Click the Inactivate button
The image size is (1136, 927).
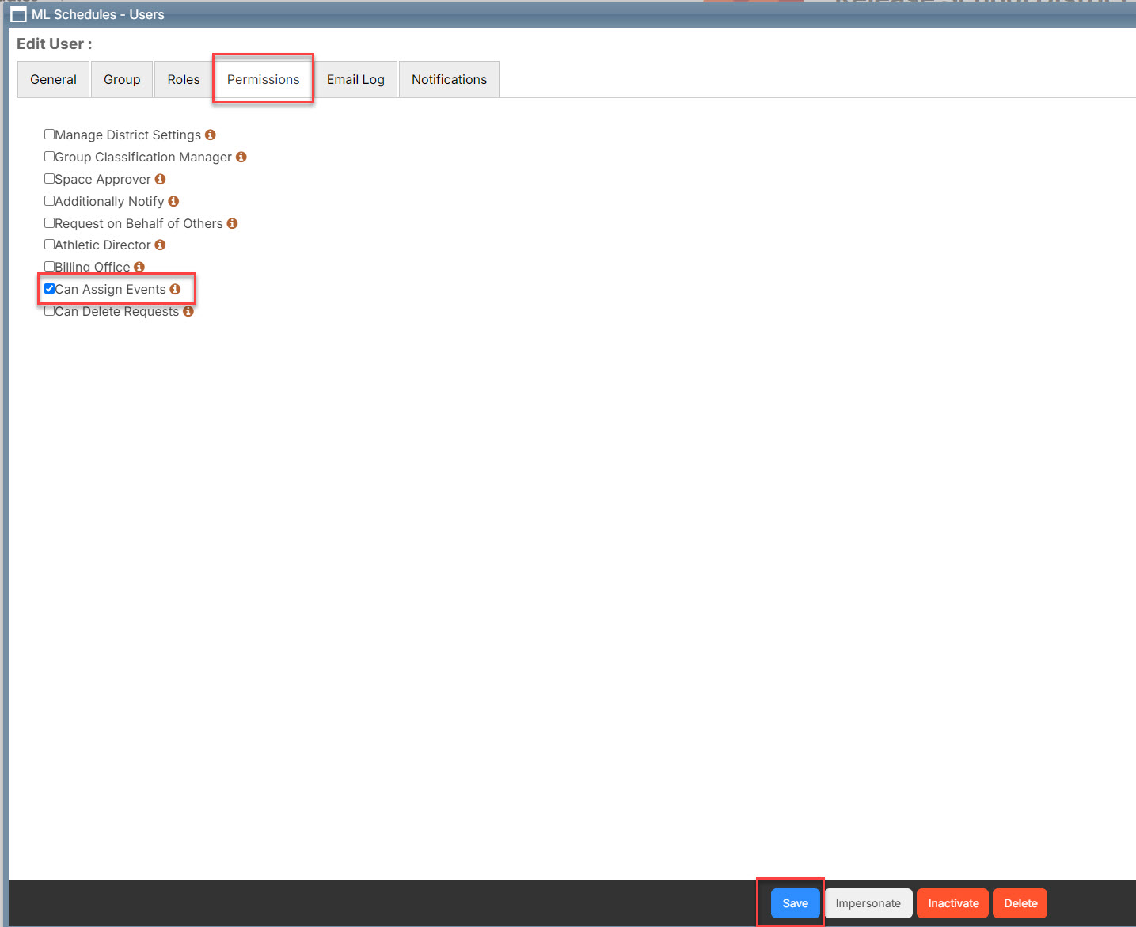[953, 903]
